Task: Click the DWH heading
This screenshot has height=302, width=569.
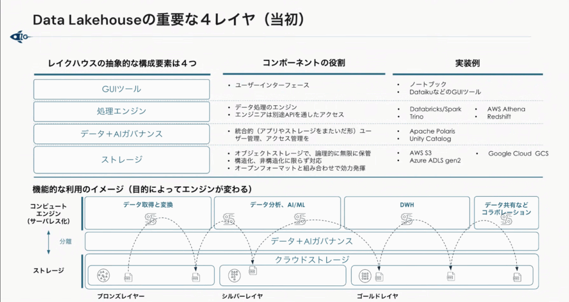Action: 407,204
